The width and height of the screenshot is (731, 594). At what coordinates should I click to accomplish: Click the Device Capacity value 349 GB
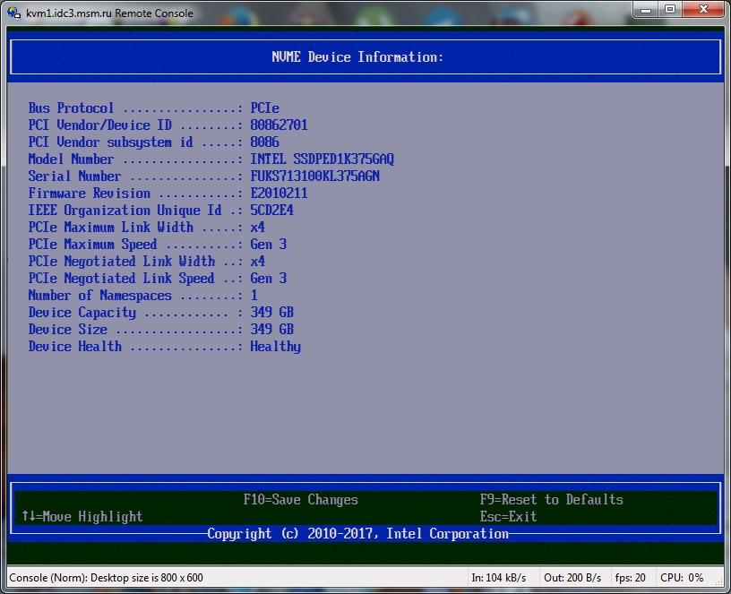pos(271,313)
